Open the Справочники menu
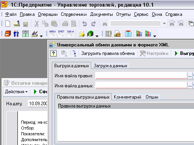Image resolution: width=194 pixels, height=145 pixels. (74, 14)
